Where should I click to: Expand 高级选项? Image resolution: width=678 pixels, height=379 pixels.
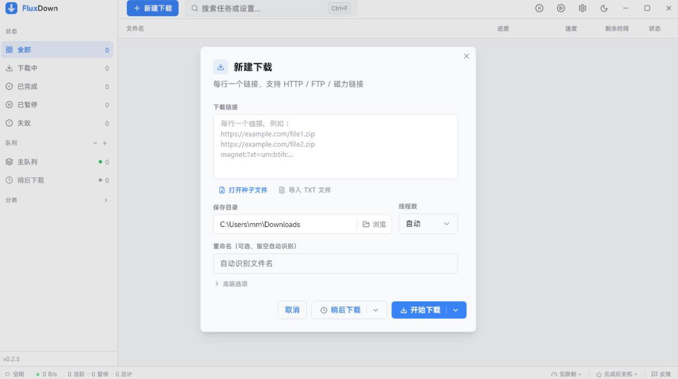231,284
